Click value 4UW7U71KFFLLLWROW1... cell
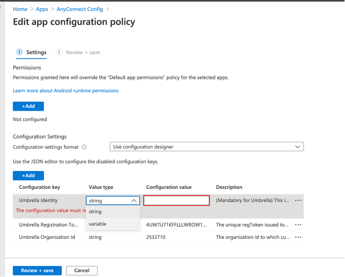The width and height of the screenshot is (345, 277). point(176,225)
